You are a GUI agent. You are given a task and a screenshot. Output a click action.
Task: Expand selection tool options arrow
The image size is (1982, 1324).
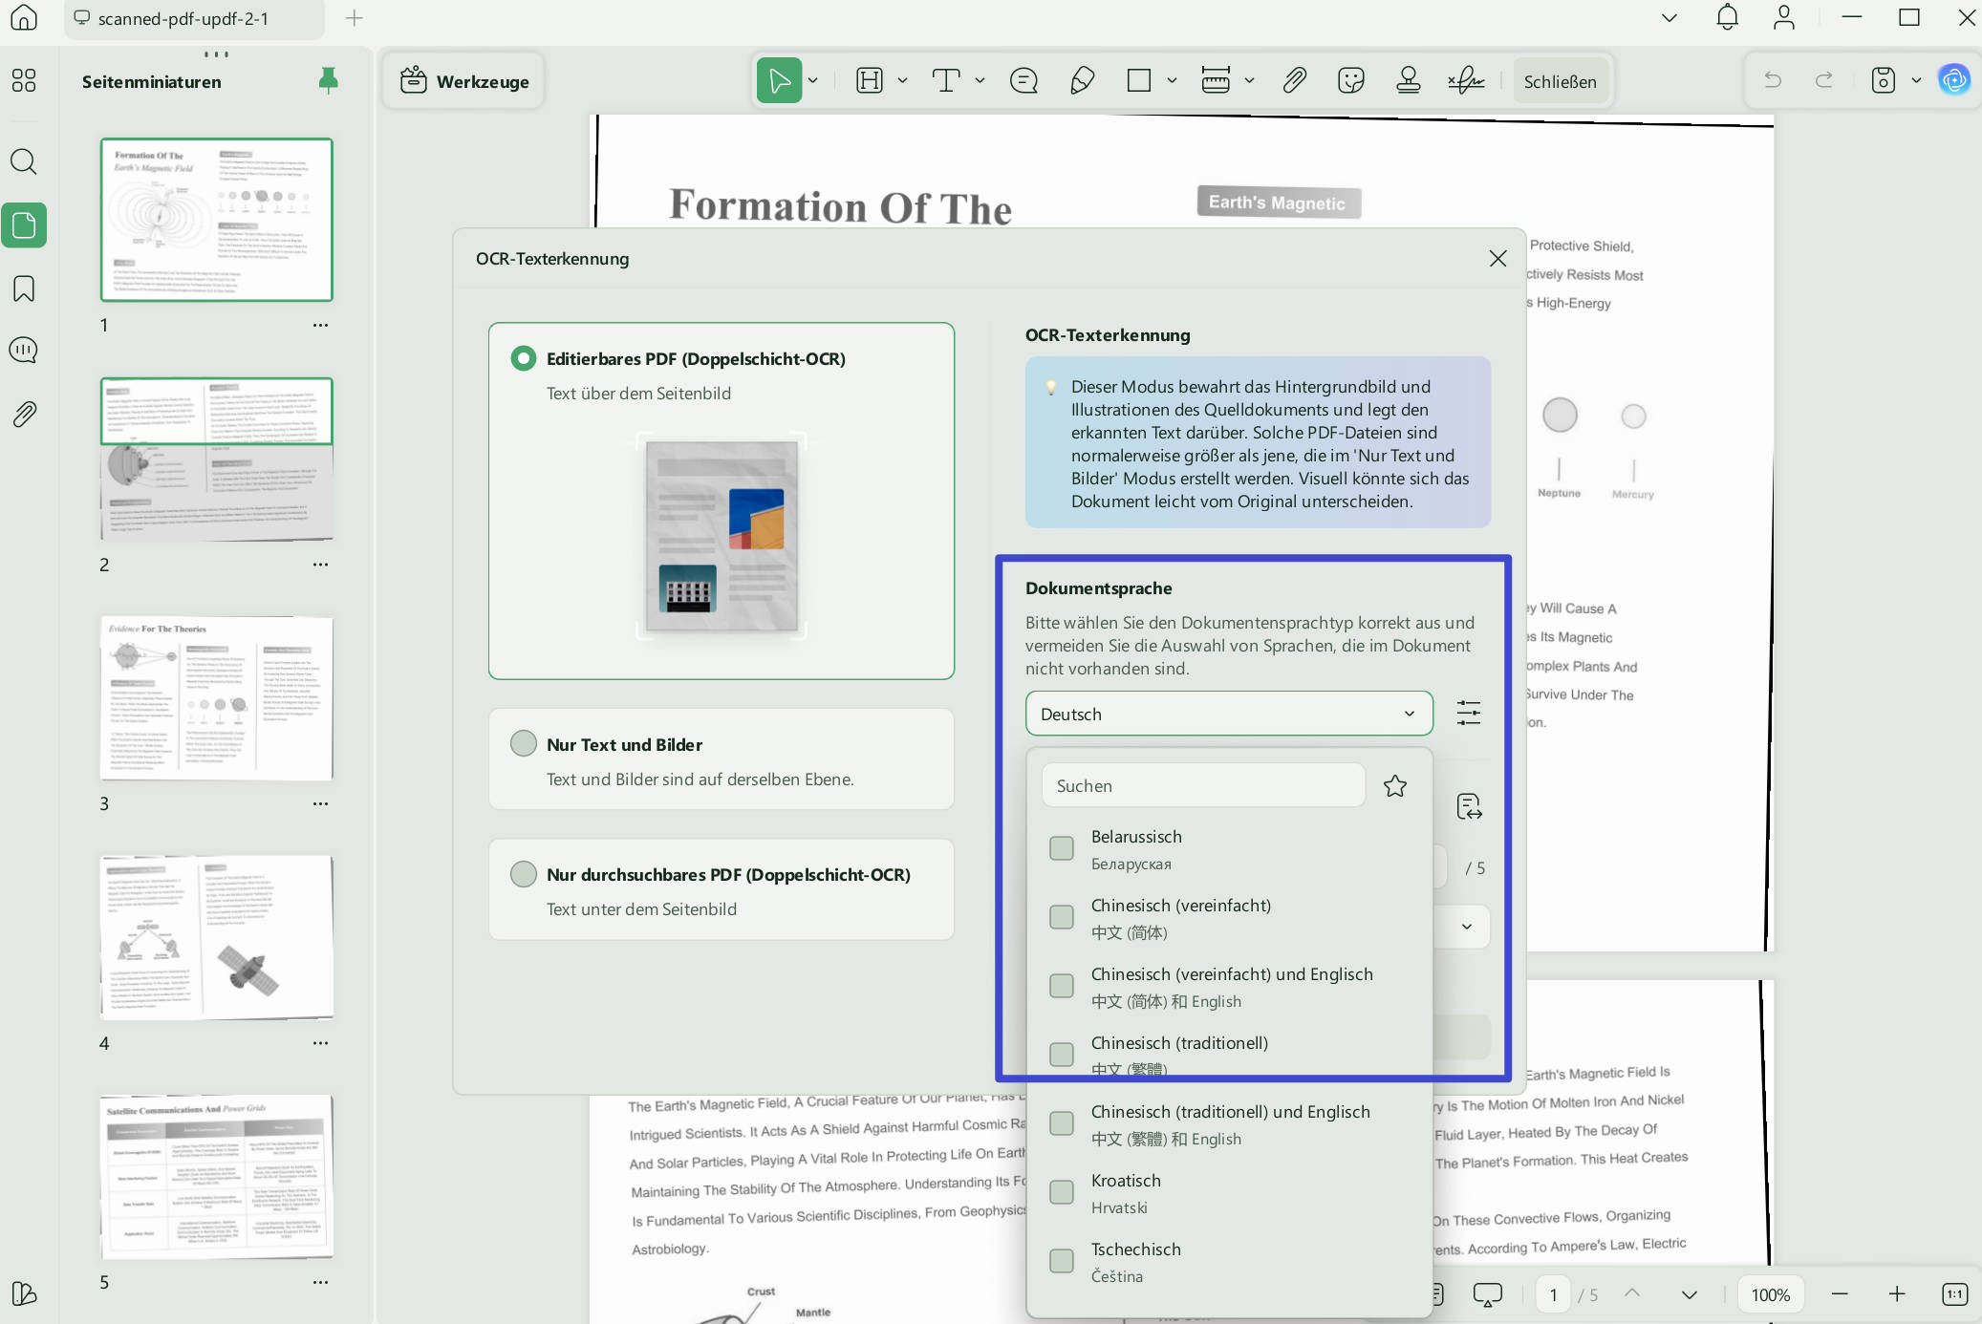pos(813,81)
